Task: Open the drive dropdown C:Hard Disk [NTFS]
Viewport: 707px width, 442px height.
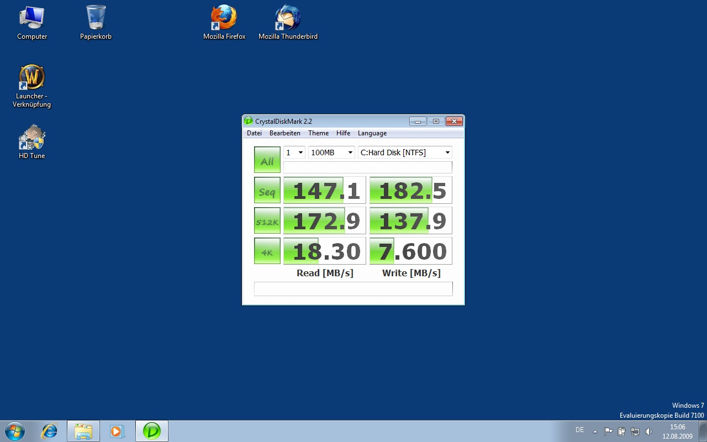Action: (405, 152)
